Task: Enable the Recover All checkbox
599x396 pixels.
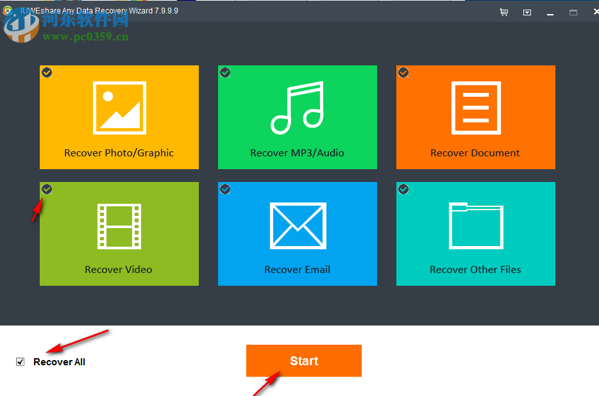Action: [x=20, y=361]
